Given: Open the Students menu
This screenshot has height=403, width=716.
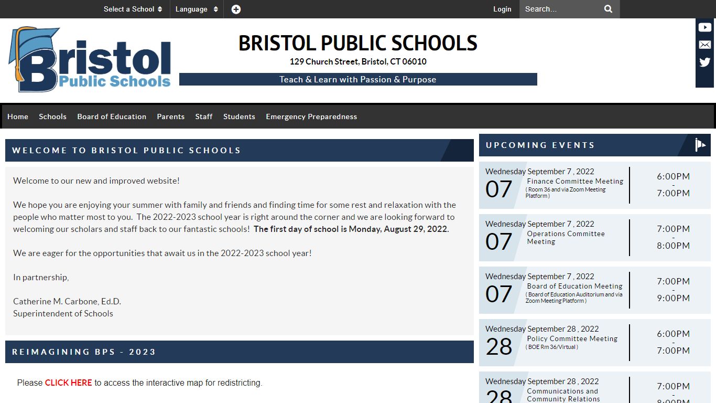Looking at the screenshot, I should click(x=239, y=116).
